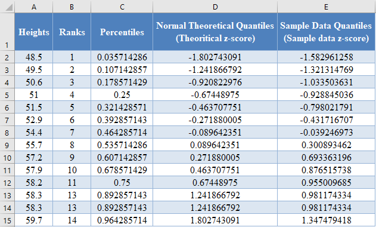Select sample z-score cell -0.798021791
The width and height of the screenshot is (376, 227).
click(326, 108)
